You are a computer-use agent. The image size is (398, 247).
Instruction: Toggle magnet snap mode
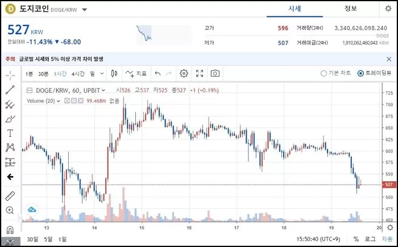[10, 230]
